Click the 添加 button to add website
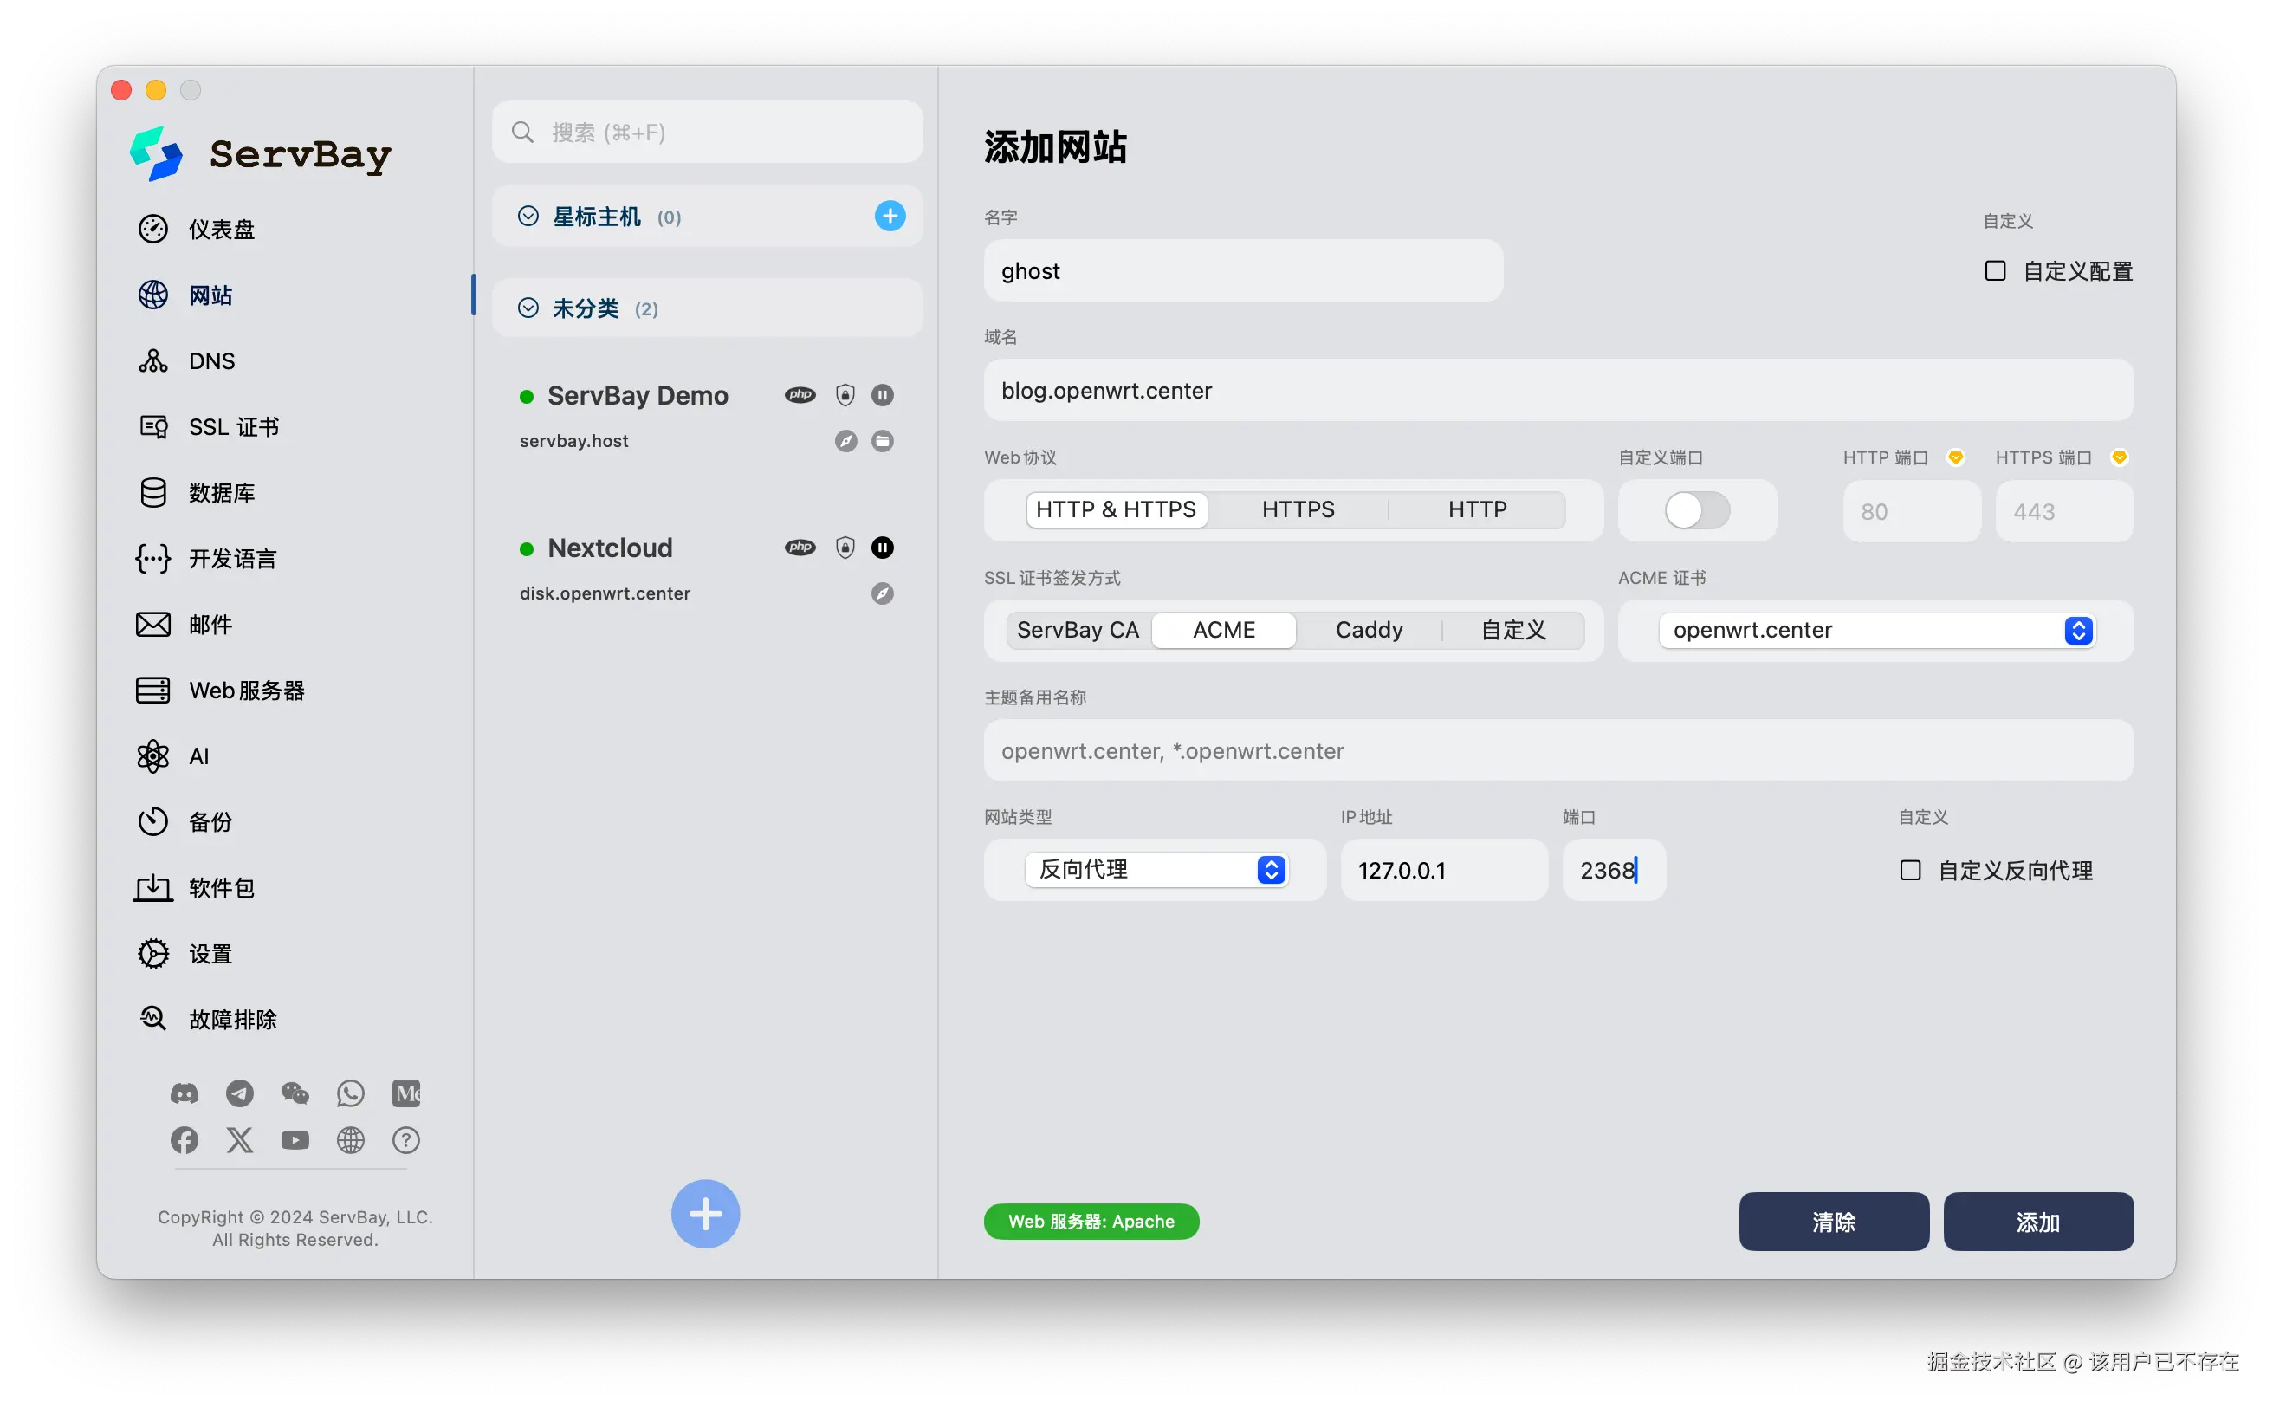The width and height of the screenshot is (2273, 1407). tap(2037, 1221)
